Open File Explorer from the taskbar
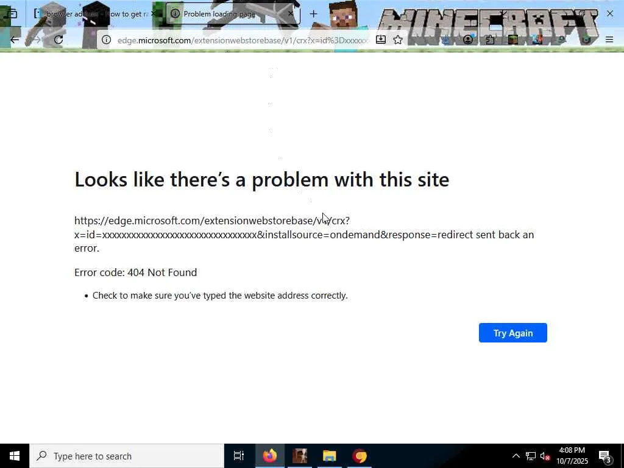The height and width of the screenshot is (468, 624). [x=330, y=456]
